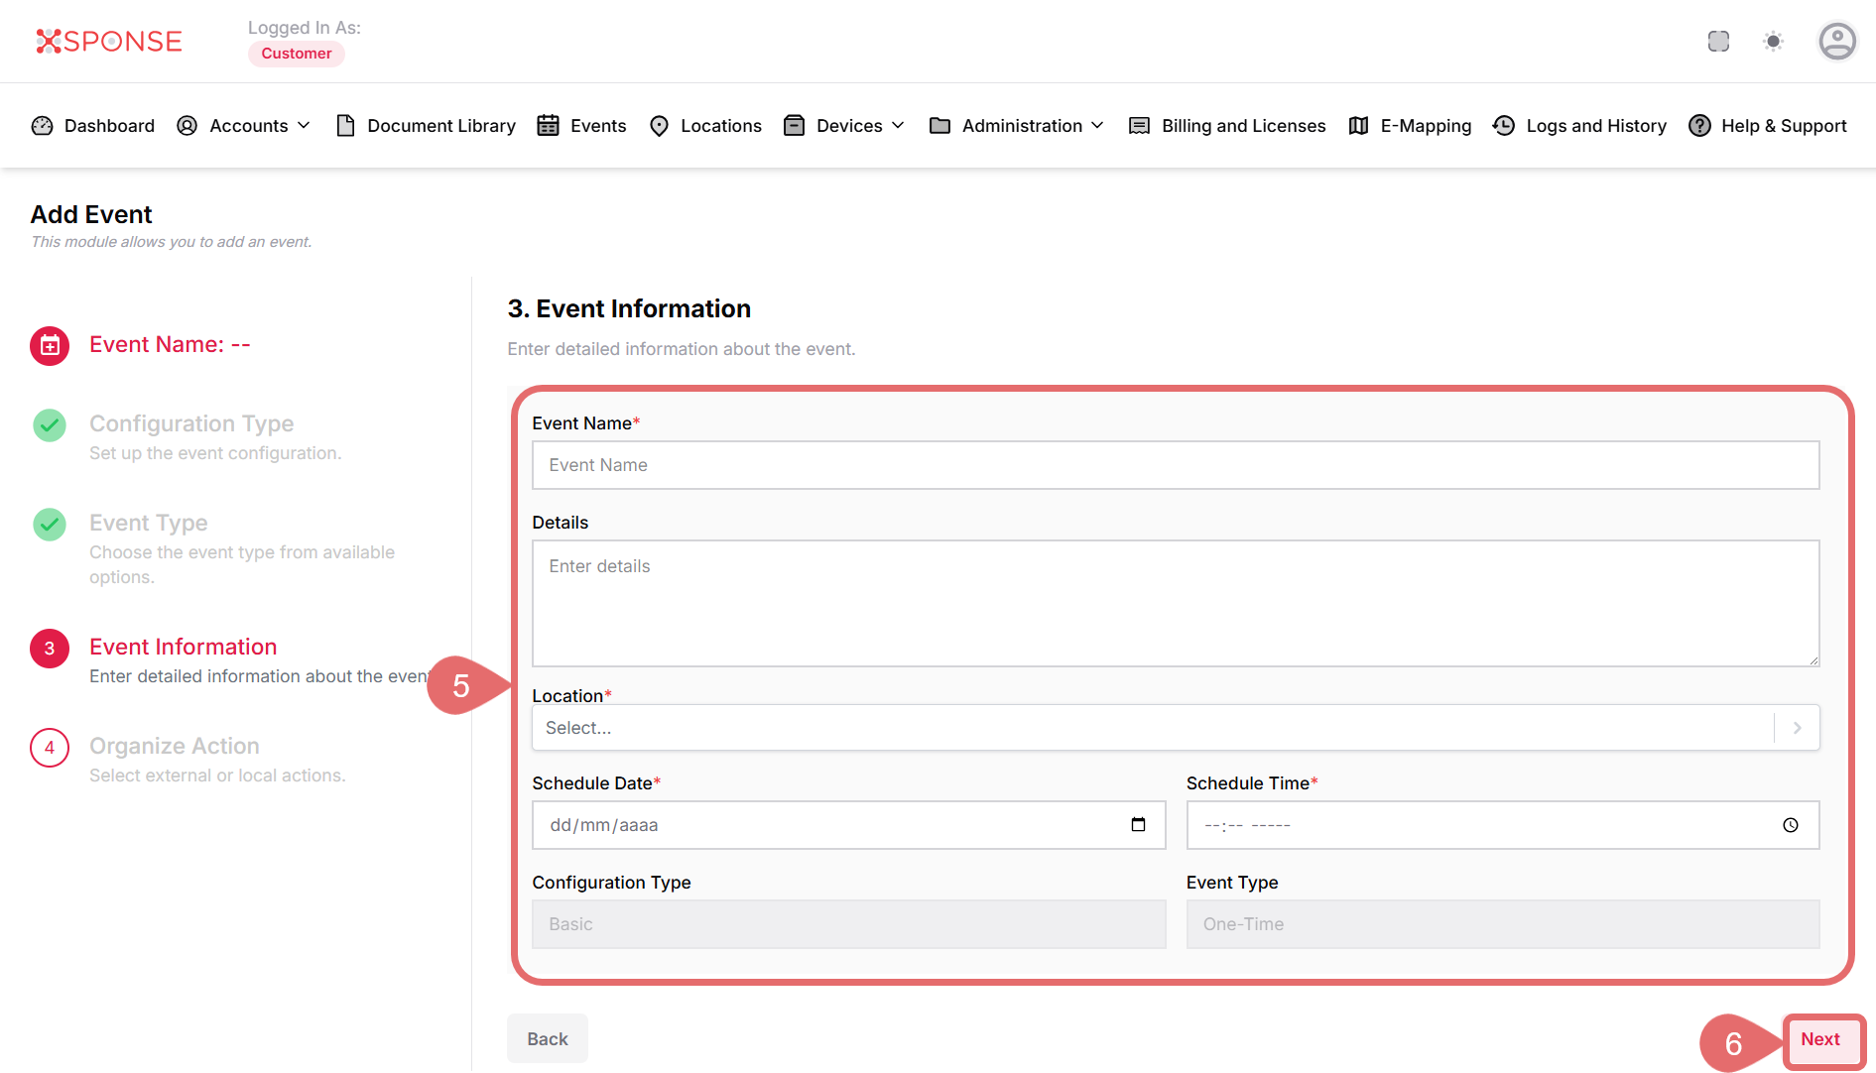
Task: Click the Event Type green checkmark
Action: click(50, 525)
